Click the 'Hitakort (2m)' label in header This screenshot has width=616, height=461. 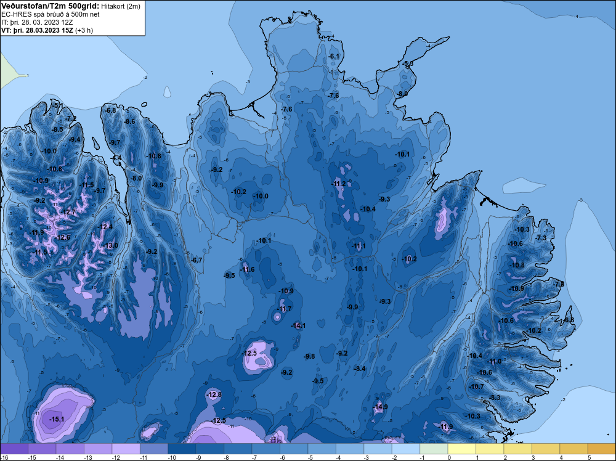(121, 6)
